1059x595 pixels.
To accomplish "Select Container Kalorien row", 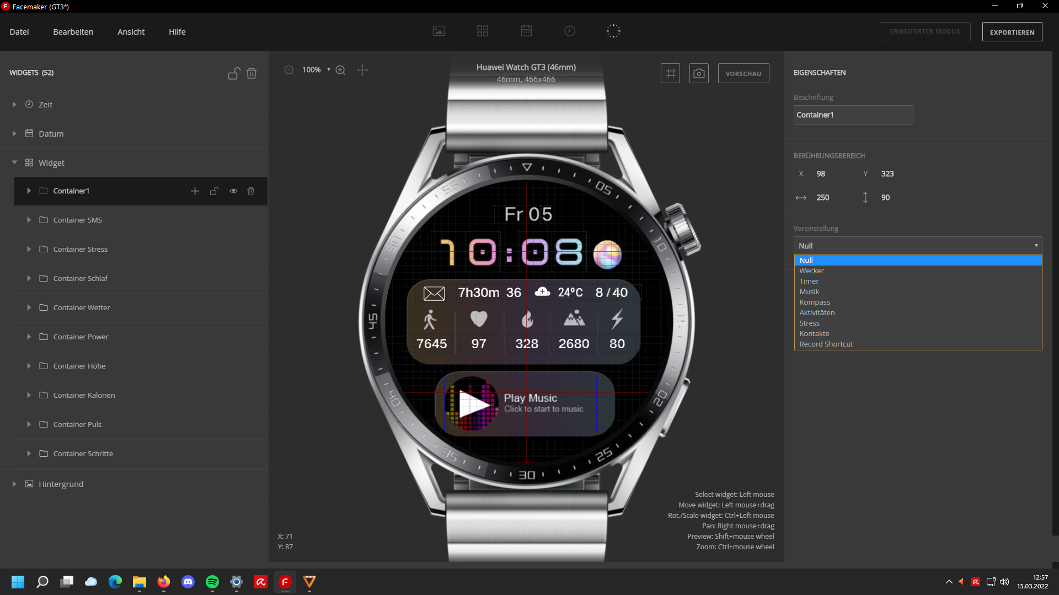I will click(141, 396).
